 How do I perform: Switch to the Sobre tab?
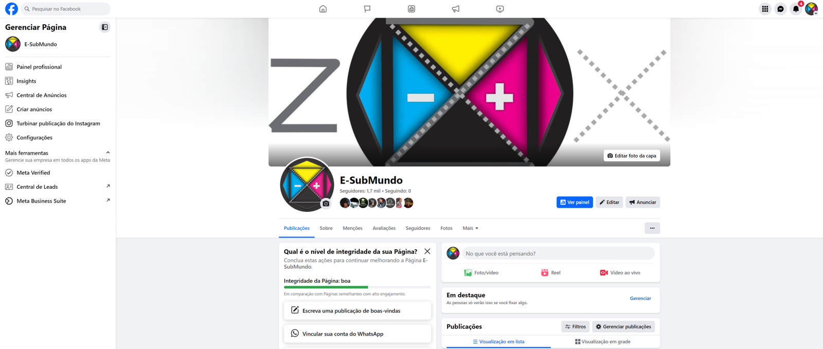326,228
